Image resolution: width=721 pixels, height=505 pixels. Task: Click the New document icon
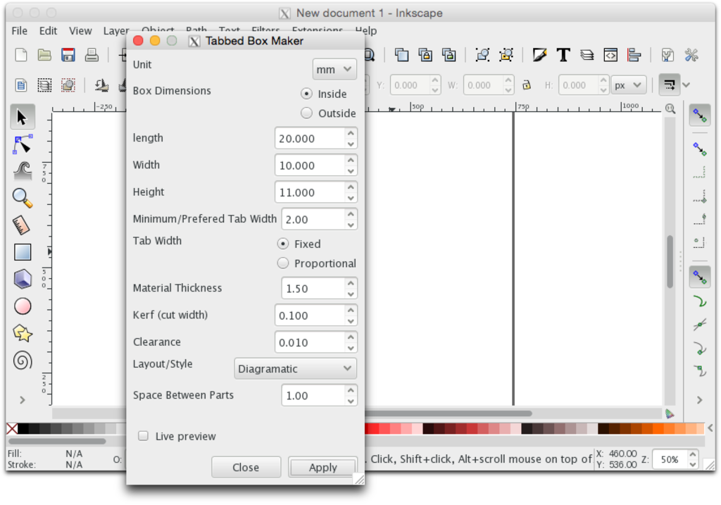(x=21, y=55)
